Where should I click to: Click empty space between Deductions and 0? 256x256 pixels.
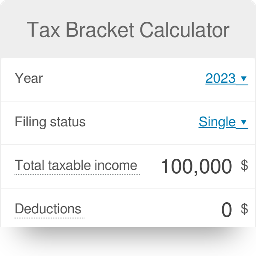(x=149, y=209)
